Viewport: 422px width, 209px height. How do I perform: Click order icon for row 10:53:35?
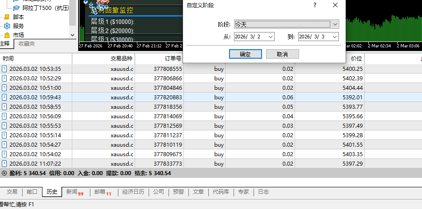pyautogui.click(x=5, y=69)
